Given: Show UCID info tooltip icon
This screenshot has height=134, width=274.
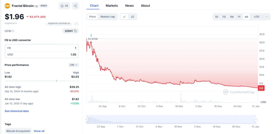Looking at the screenshot, I should (x=13, y=31).
